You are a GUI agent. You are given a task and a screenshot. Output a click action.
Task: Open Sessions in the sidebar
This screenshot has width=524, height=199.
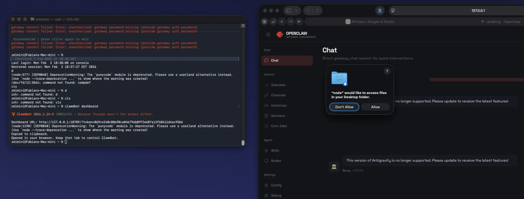pos(287,116)
